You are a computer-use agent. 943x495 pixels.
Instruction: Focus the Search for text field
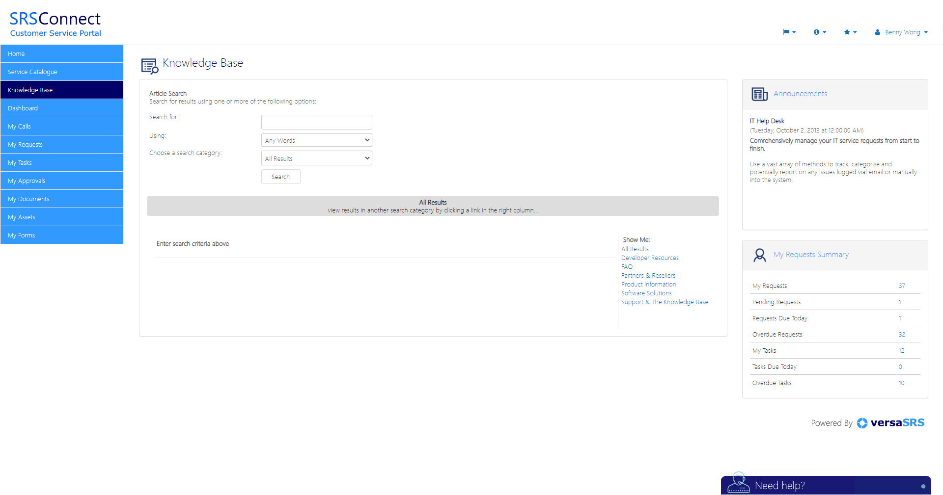pos(316,122)
